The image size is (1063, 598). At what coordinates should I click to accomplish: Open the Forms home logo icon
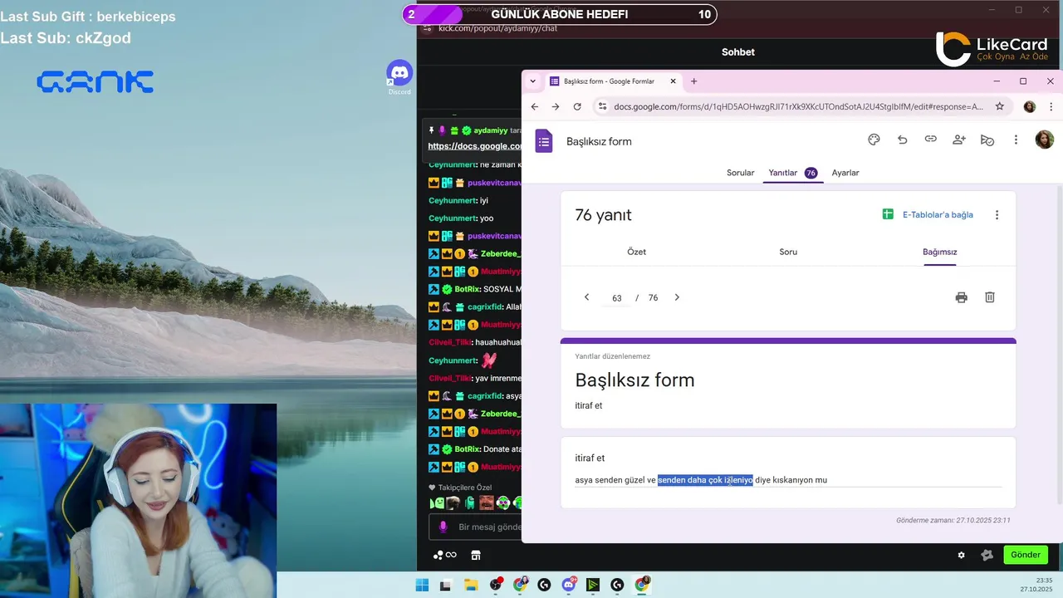[x=543, y=141]
